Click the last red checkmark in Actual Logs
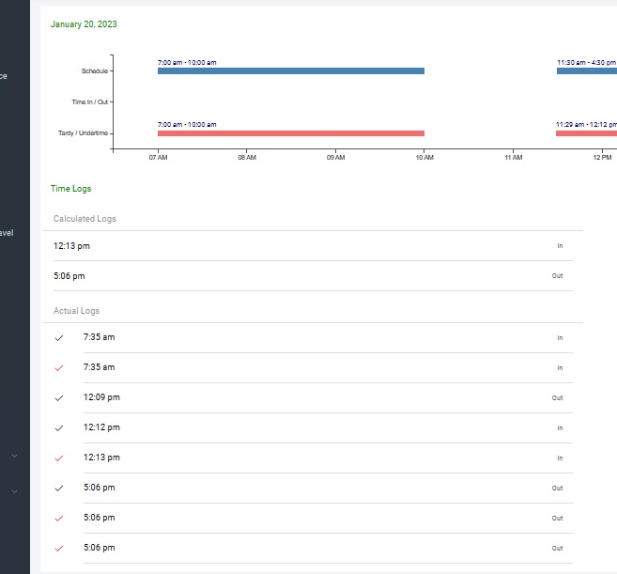 point(59,548)
